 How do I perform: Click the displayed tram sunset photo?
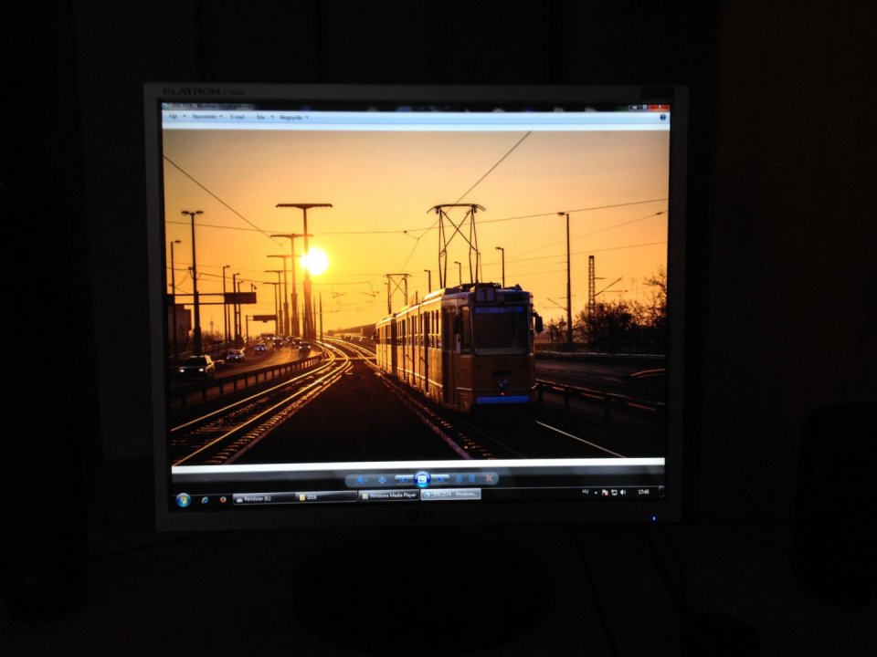tap(417, 297)
